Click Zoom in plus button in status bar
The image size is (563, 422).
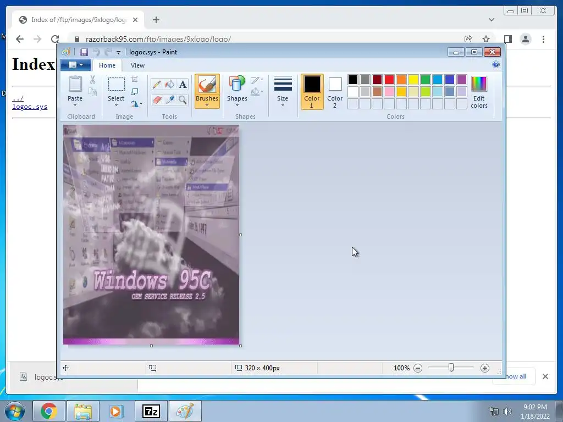pos(485,368)
